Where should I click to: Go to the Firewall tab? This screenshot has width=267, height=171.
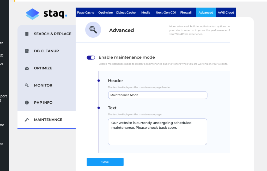(186, 12)
